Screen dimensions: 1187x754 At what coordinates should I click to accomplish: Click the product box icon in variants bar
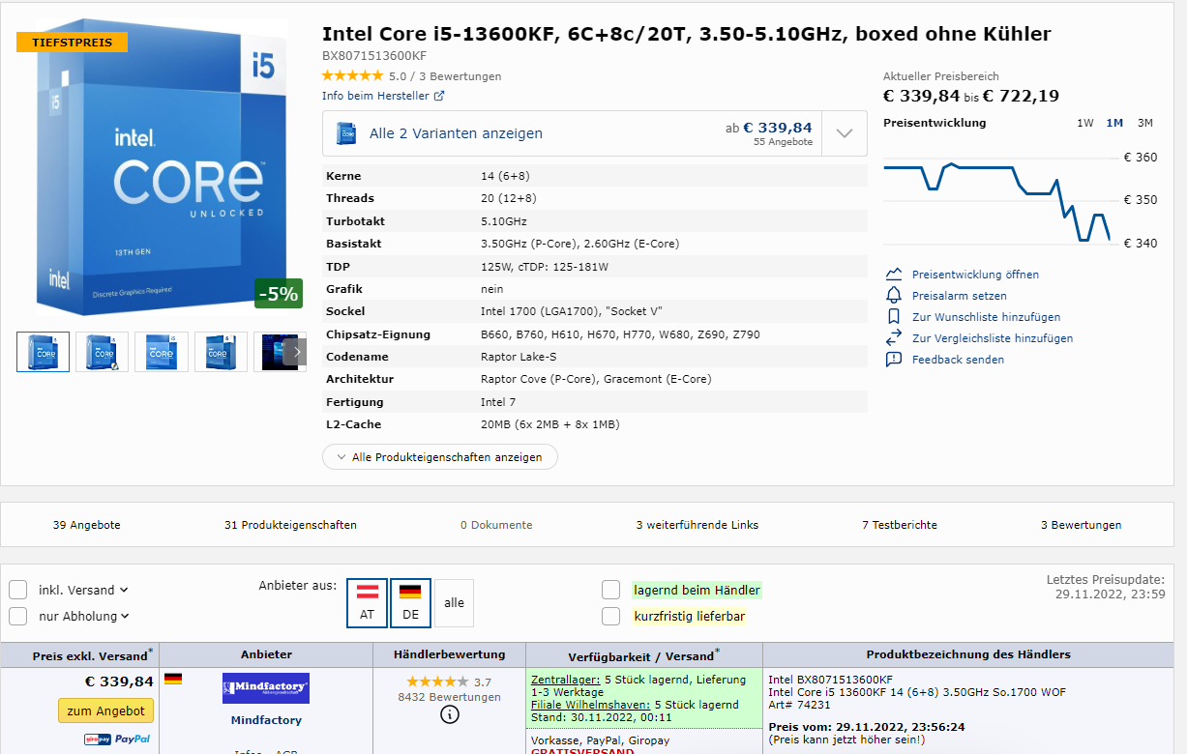pos(346,133)
